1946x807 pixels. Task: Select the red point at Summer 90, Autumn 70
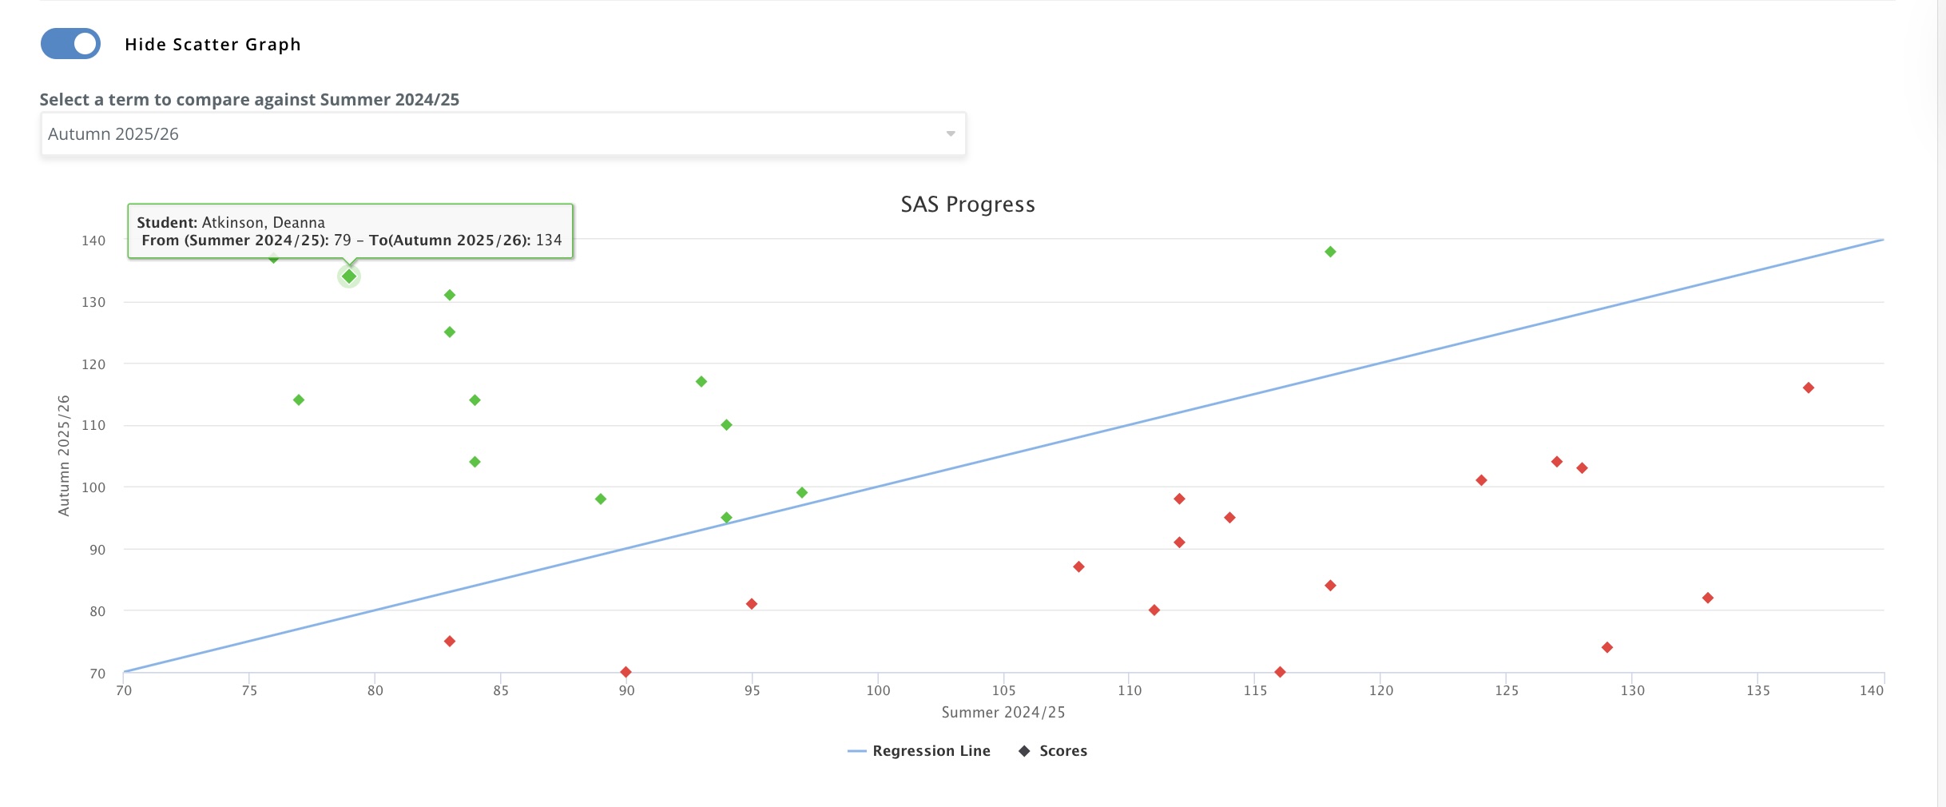[625, 672]
